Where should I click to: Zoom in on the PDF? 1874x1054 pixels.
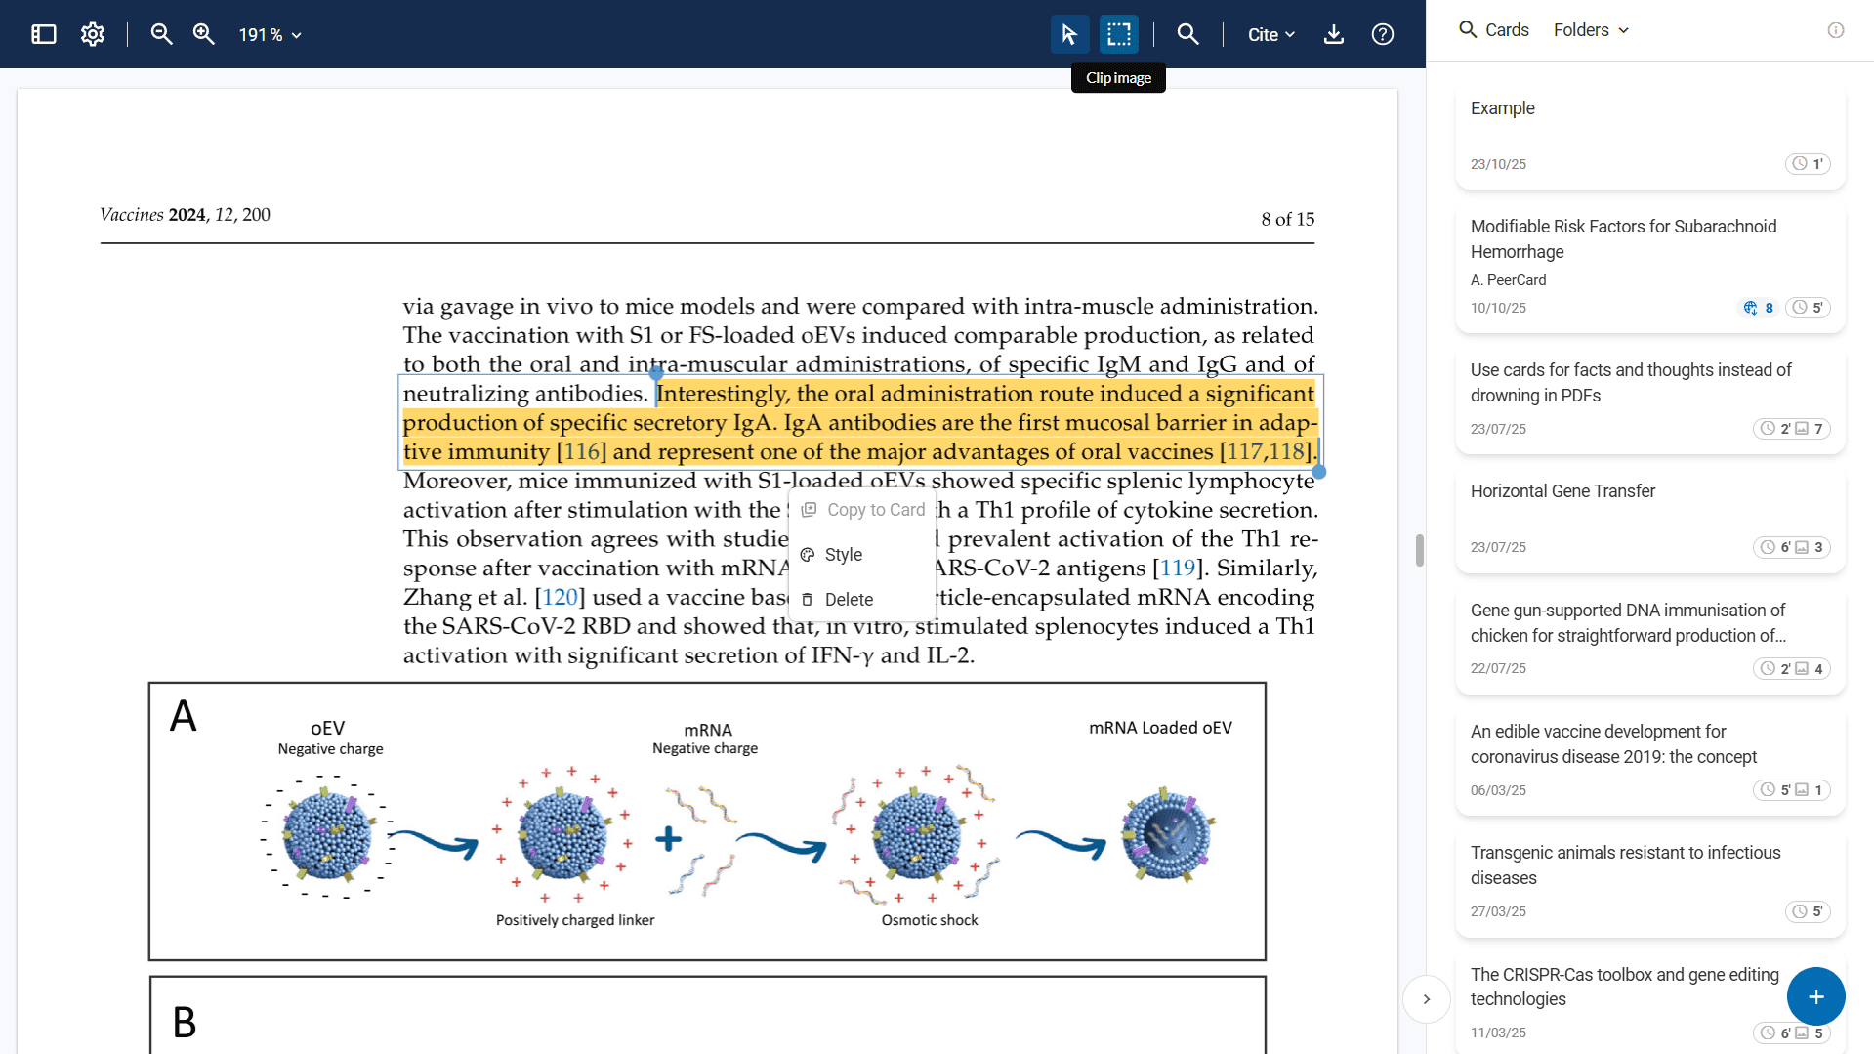click(203, 34)
